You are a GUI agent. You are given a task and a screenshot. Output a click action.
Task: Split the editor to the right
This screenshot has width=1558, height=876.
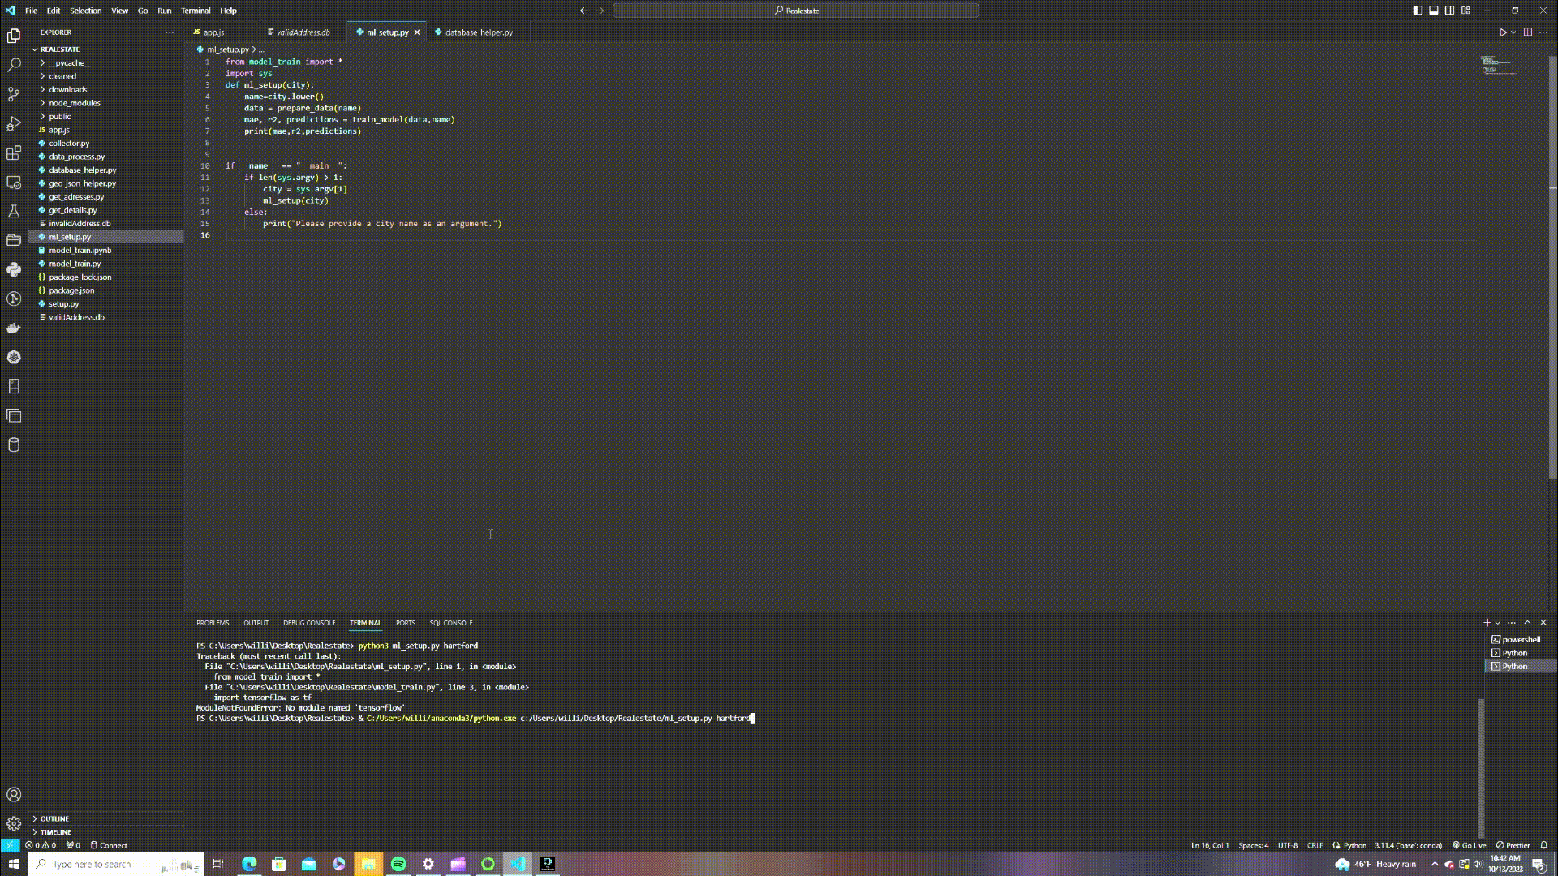click(1527, 32)
